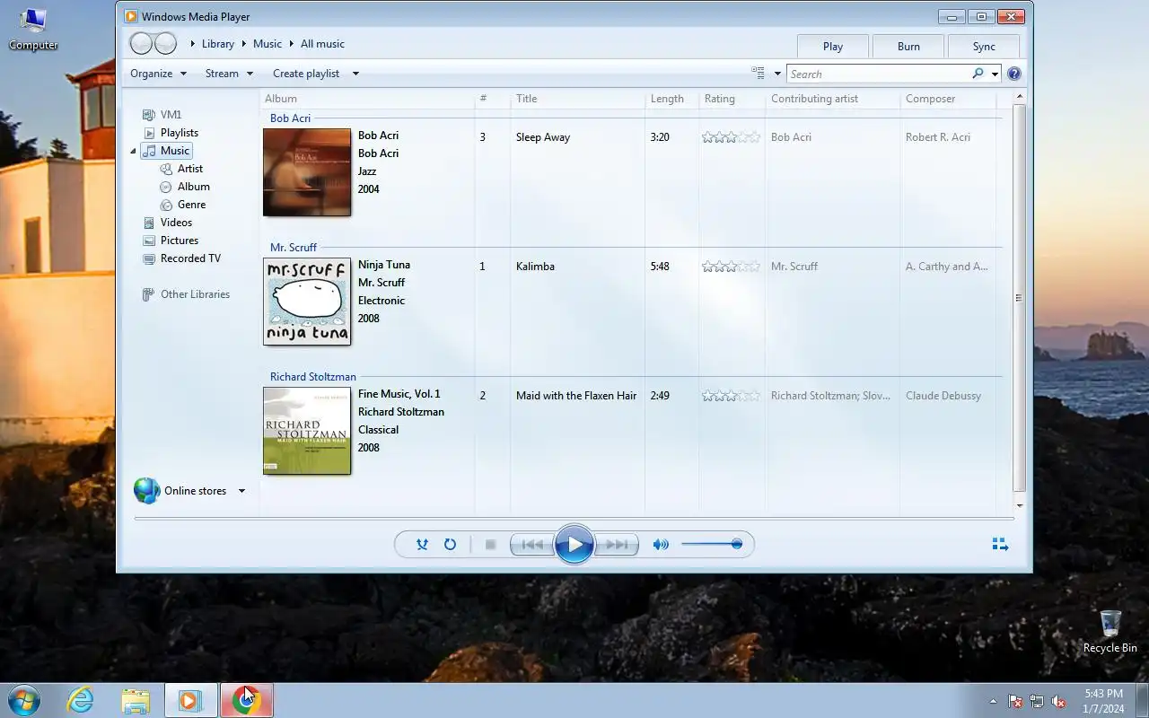Click Create playlist

click(x=306, y=74)
